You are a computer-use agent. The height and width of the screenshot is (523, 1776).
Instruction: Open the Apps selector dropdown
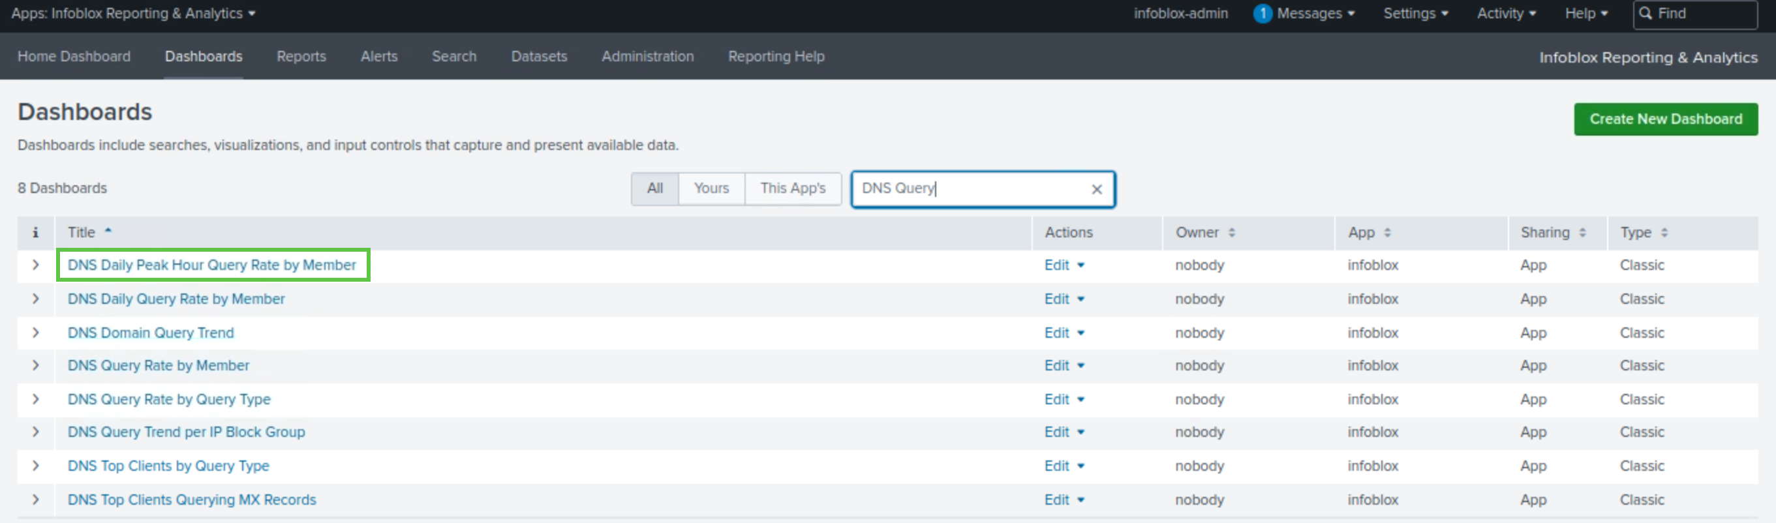[x=133, y=14]
